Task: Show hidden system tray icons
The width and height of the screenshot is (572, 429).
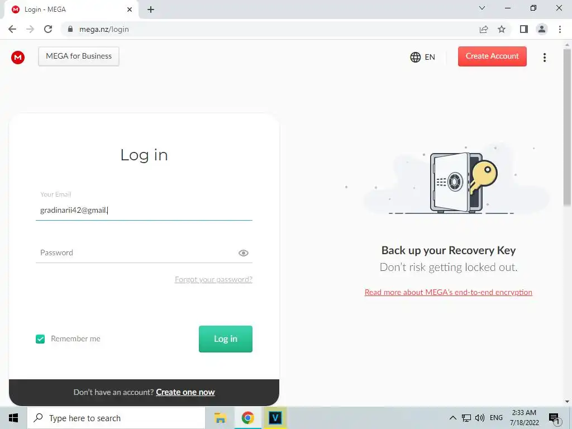Action: 452,418
